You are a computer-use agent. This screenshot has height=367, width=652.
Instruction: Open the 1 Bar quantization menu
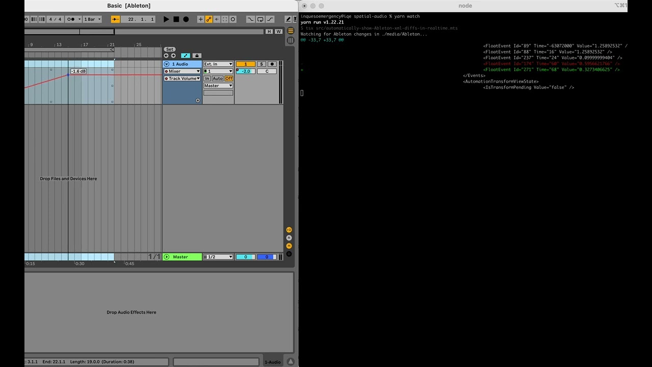tap(92, 19)
